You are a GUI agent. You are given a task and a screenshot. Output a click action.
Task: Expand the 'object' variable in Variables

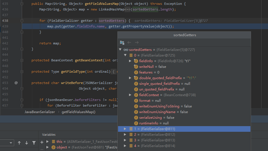(48, 147)
